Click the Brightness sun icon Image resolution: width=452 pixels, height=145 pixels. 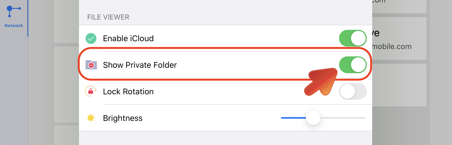pyautogui.click(x=91, y=118)
